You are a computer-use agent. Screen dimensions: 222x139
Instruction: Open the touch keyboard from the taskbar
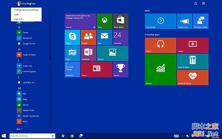pos(176,136)
